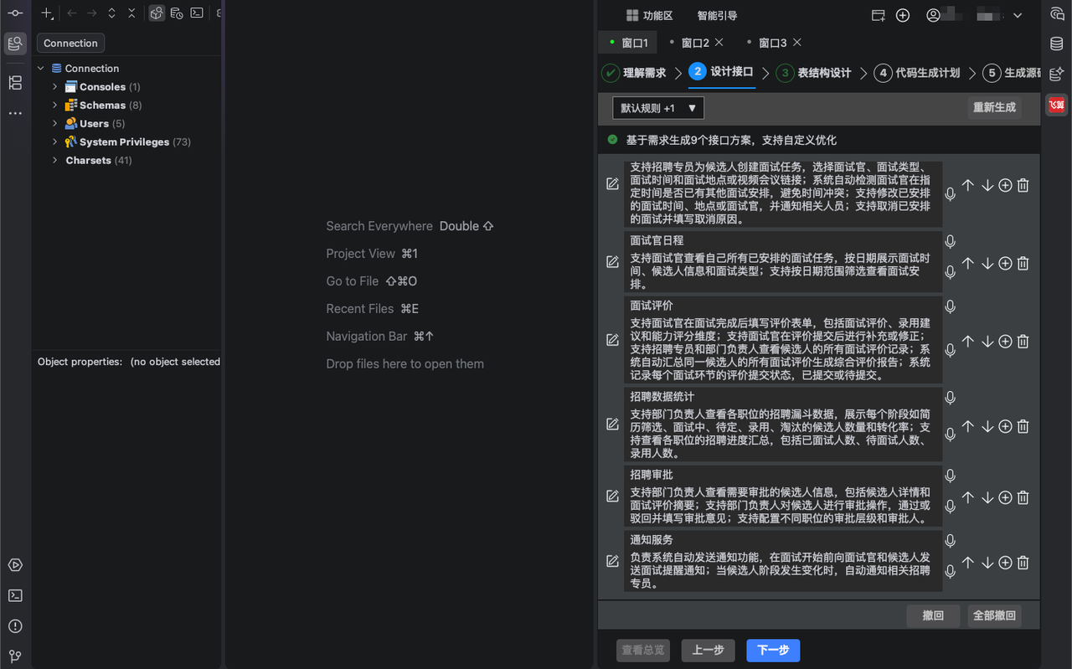Click the microphone beside the 通知服务 title
This screenshot has height=669, width=1072.
tap(951, 542)
